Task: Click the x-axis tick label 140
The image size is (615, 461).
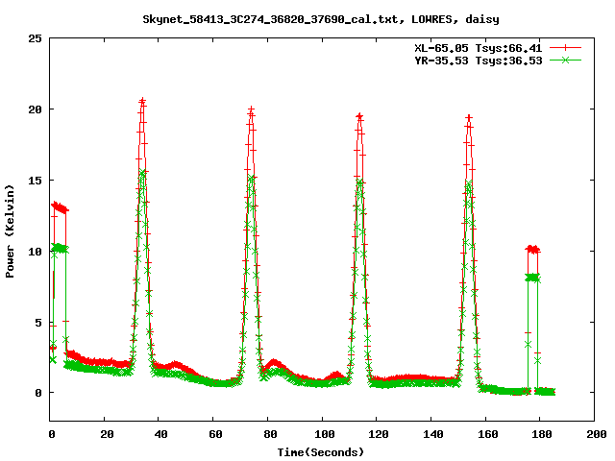Action: [x=433, y=434]
